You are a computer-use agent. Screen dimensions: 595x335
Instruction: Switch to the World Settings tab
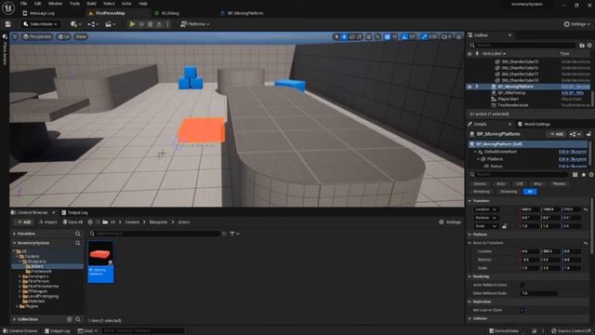pos(534,124)
